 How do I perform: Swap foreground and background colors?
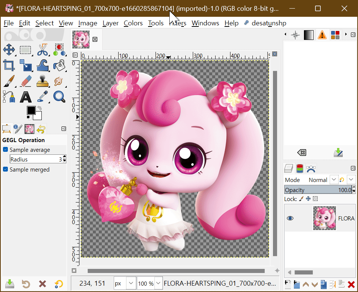(x=40, y=108)
